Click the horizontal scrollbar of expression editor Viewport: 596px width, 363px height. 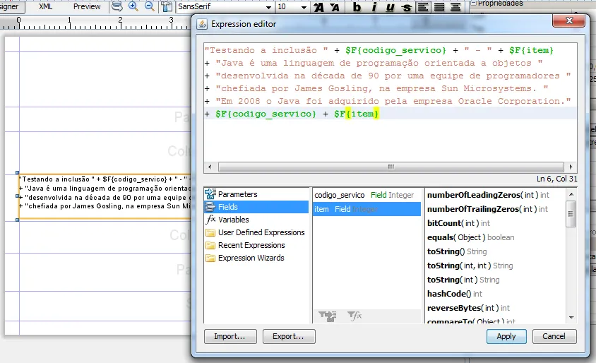(390, 167)
